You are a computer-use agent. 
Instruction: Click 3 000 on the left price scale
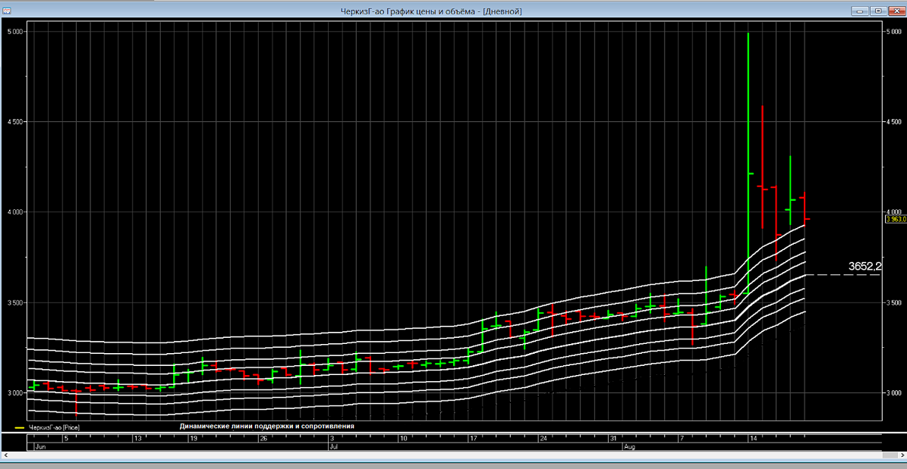tap(14, 392)
